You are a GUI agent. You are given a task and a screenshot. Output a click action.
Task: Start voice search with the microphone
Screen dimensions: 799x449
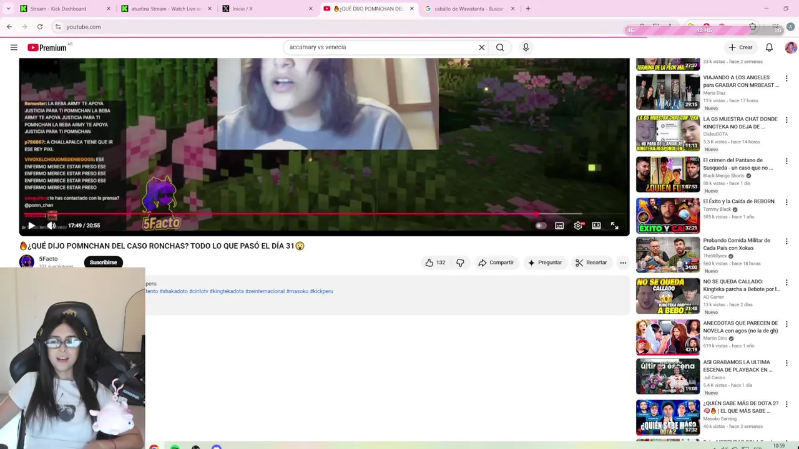[x=526, y=47]
